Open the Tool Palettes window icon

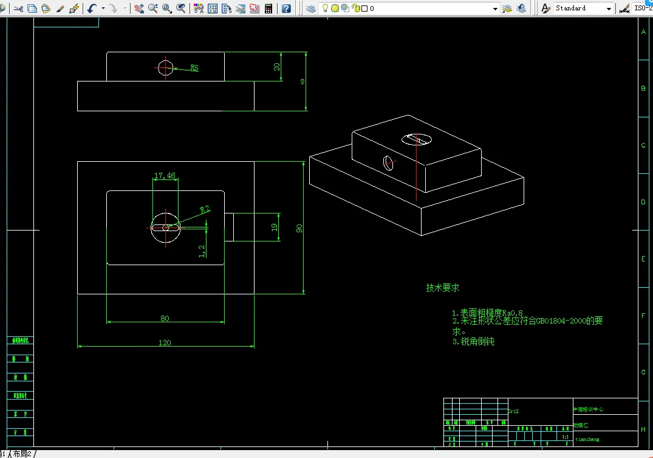pyautogui.click(x=227, y=9)
